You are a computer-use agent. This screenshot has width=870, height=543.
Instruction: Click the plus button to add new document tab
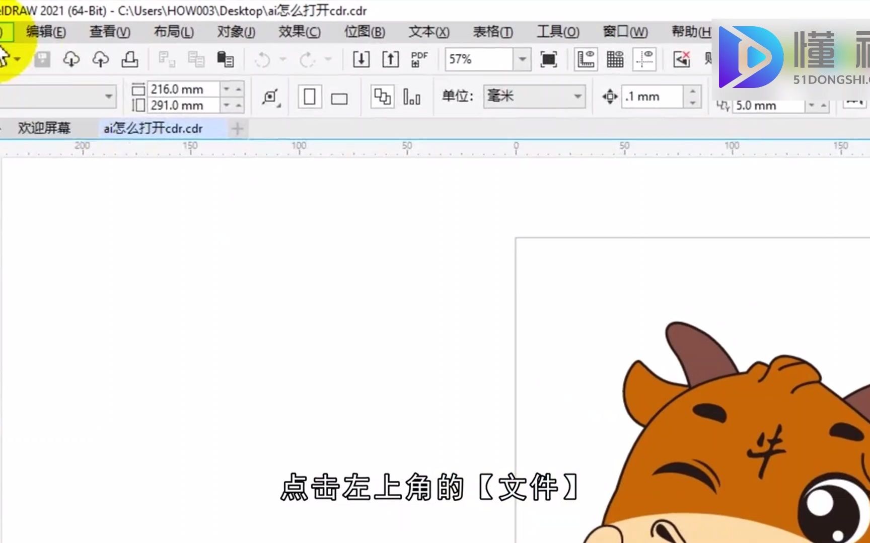pos(237,129)
